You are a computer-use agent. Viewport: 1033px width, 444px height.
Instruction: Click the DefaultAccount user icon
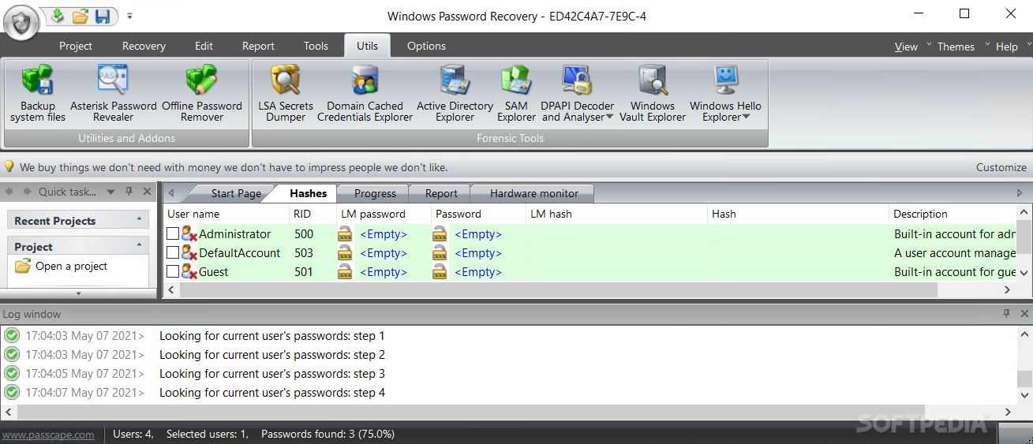pos(189,253)
